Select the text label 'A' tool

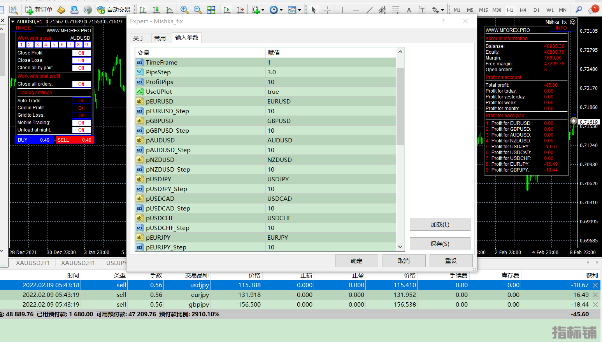[x=409, y=10]
